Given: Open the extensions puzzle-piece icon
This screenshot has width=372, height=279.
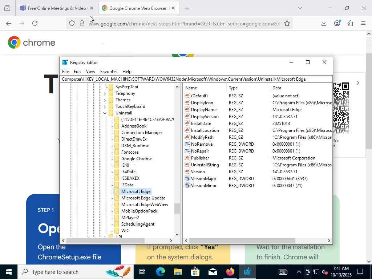Looking at the screenshot, I should pyautogui.click(x=350, y=23).
